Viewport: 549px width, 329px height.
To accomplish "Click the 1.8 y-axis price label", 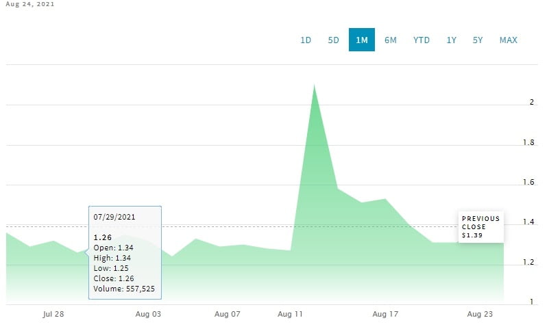I will tap(529, 142).
